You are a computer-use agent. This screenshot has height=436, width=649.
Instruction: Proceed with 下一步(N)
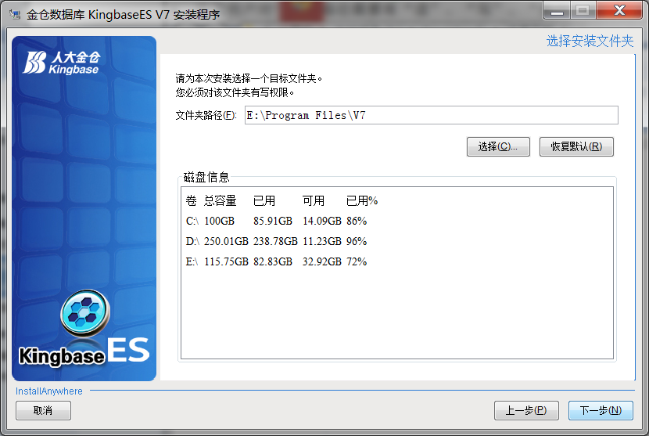[601, 411]
